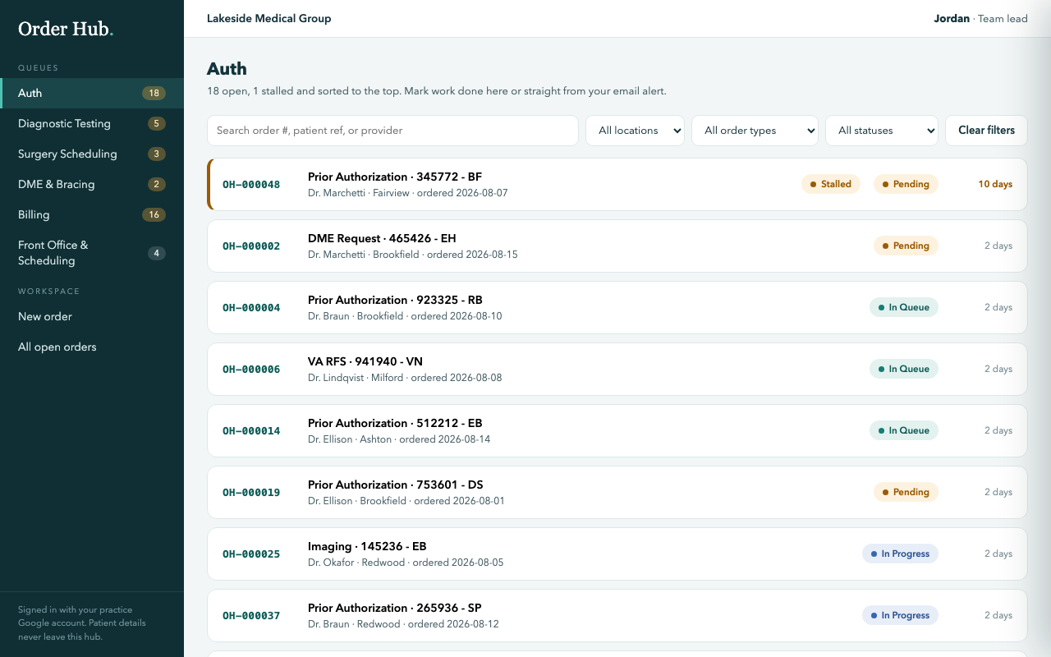Click title Prior Authorization · 512212 - EB
The image size is (1051, 657).
[395, 423]
